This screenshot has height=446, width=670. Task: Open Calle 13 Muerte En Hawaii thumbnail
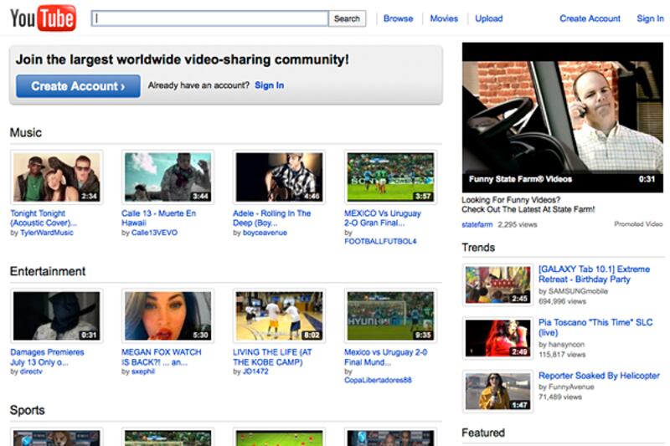click(168, 177)
